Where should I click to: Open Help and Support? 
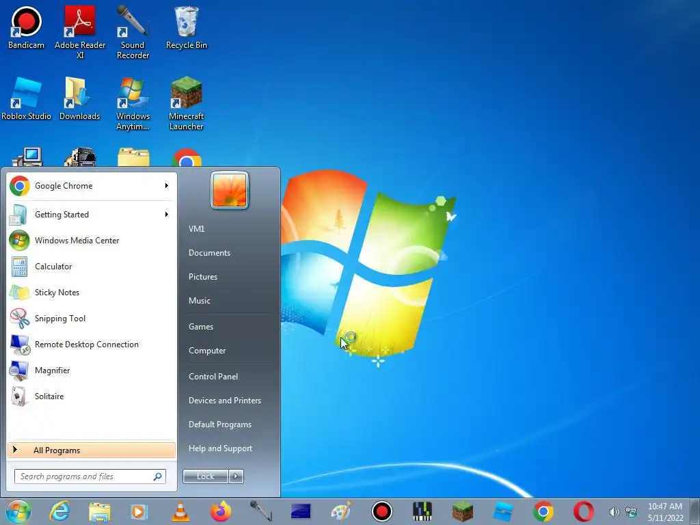tap(221, 448)
